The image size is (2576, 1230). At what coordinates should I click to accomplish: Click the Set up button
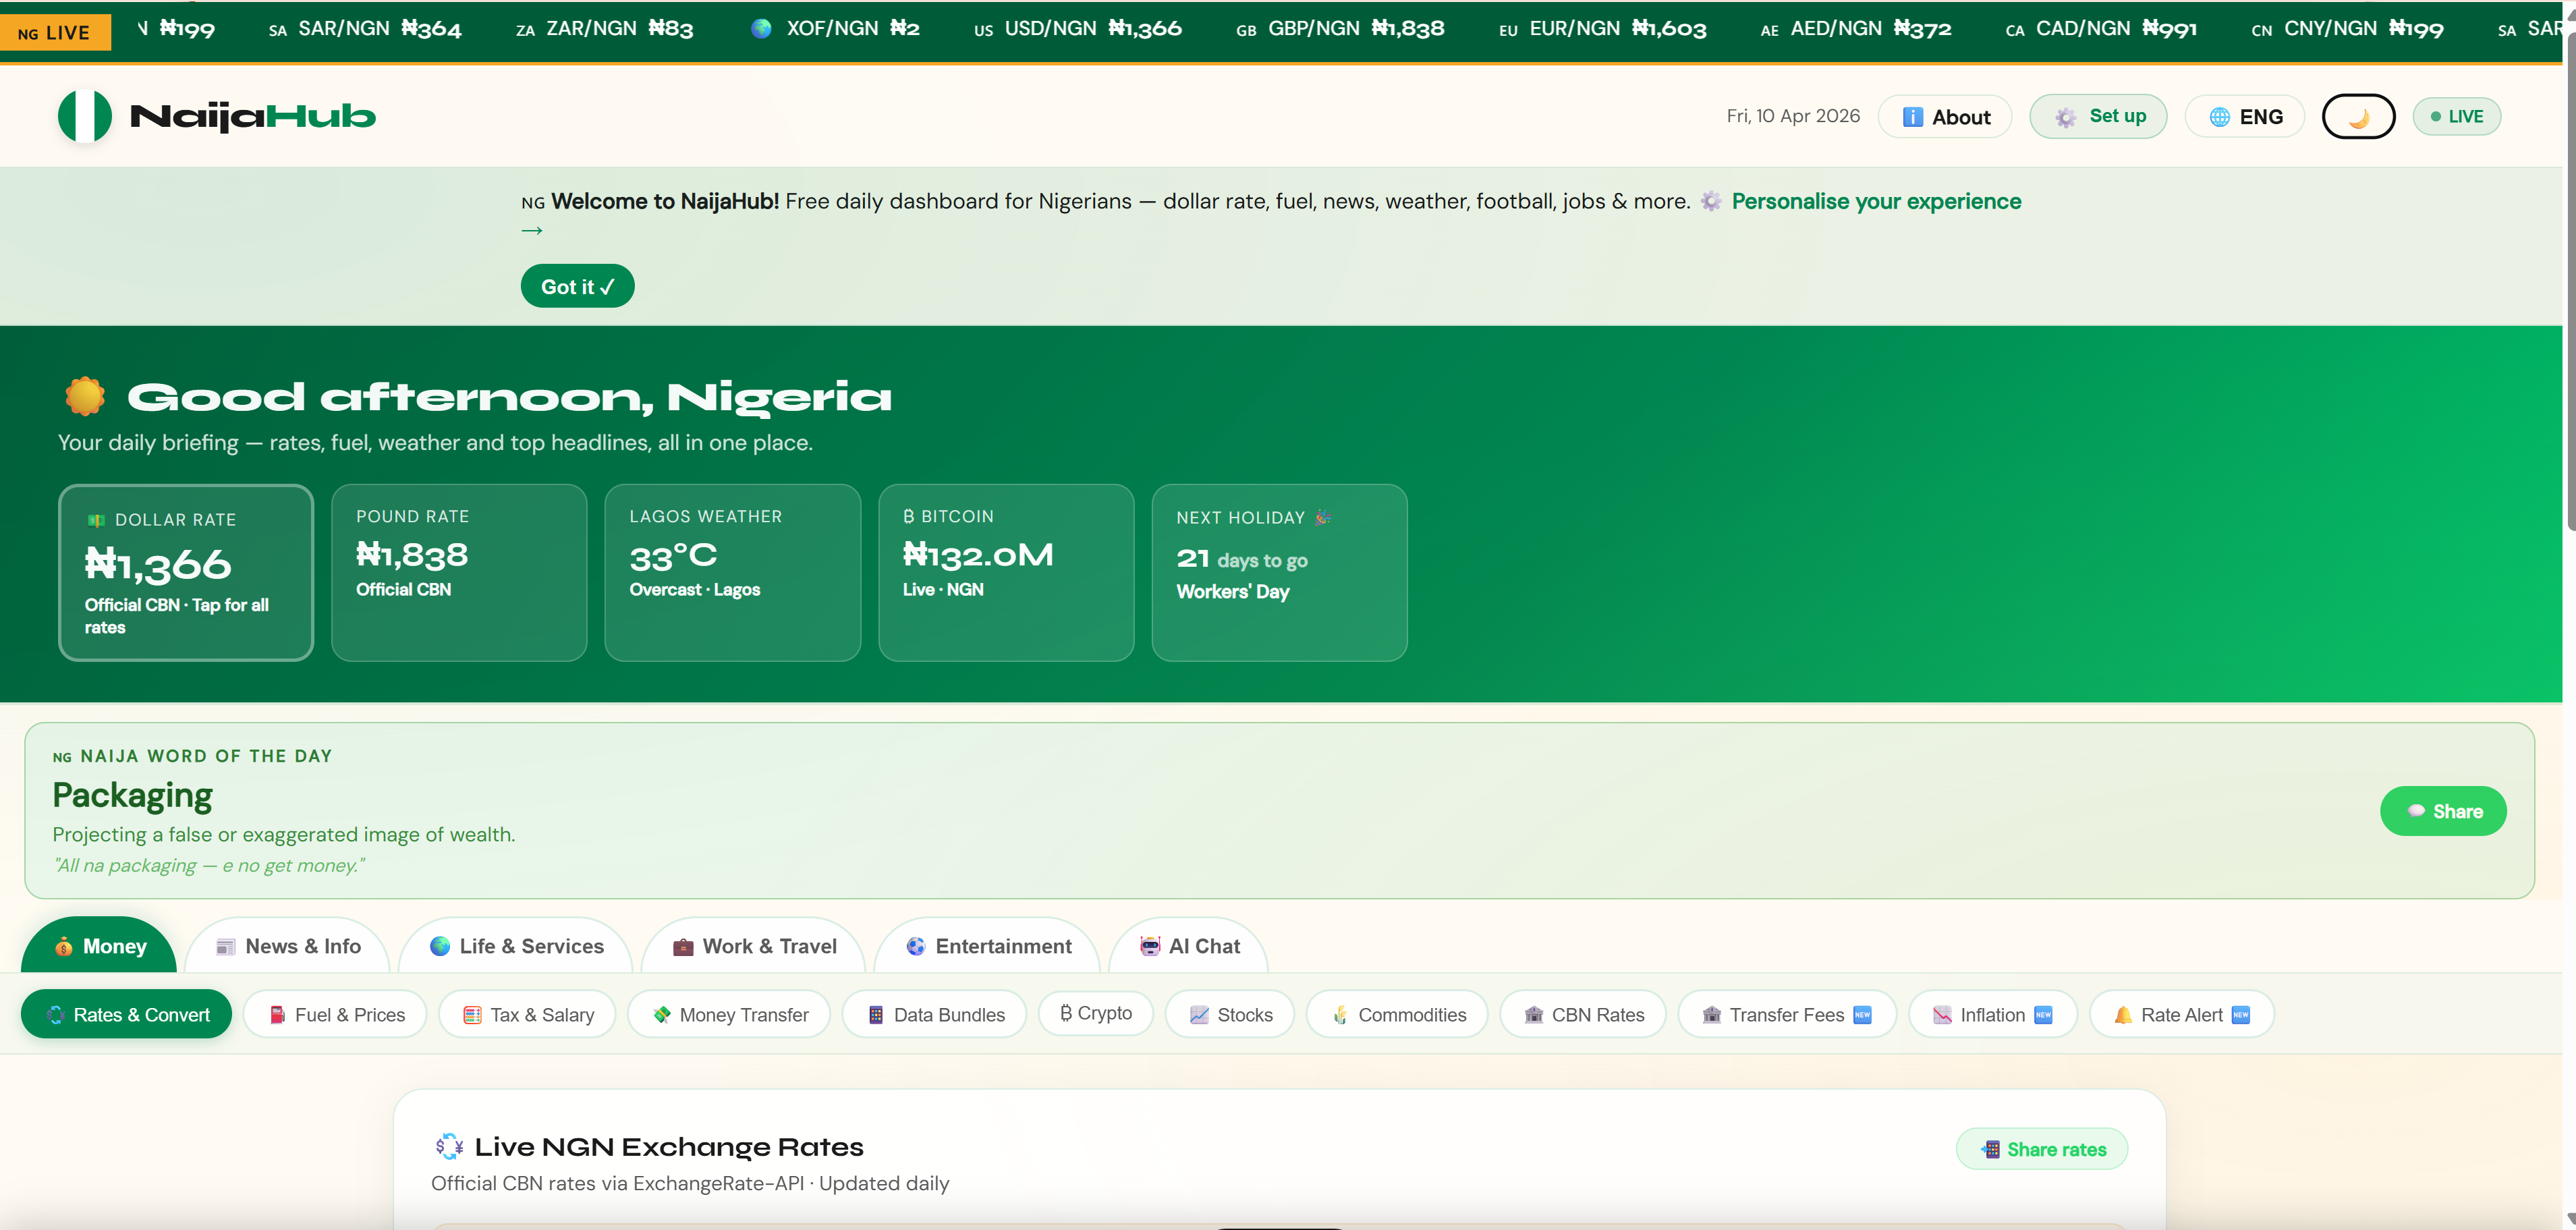[x=2098, y=116]
